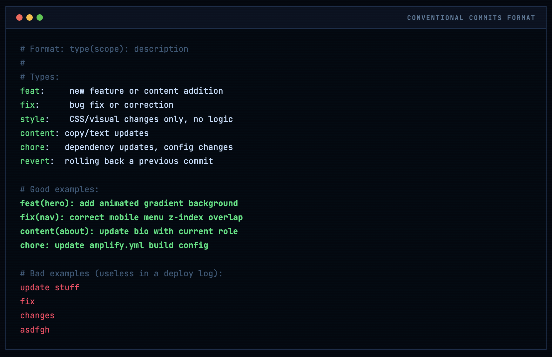
Task: Click the yellow minimize dot
Action: (x=30, y=17)
